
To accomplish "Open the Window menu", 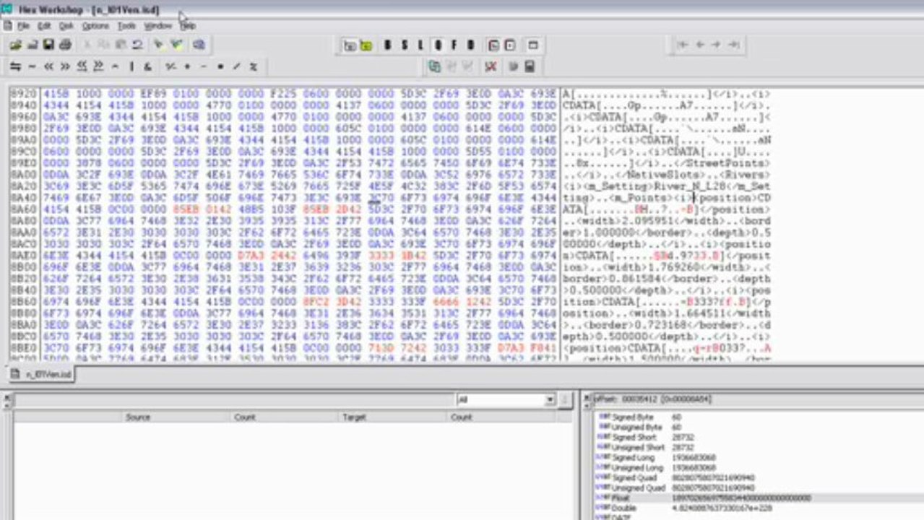I will [157, 26].
